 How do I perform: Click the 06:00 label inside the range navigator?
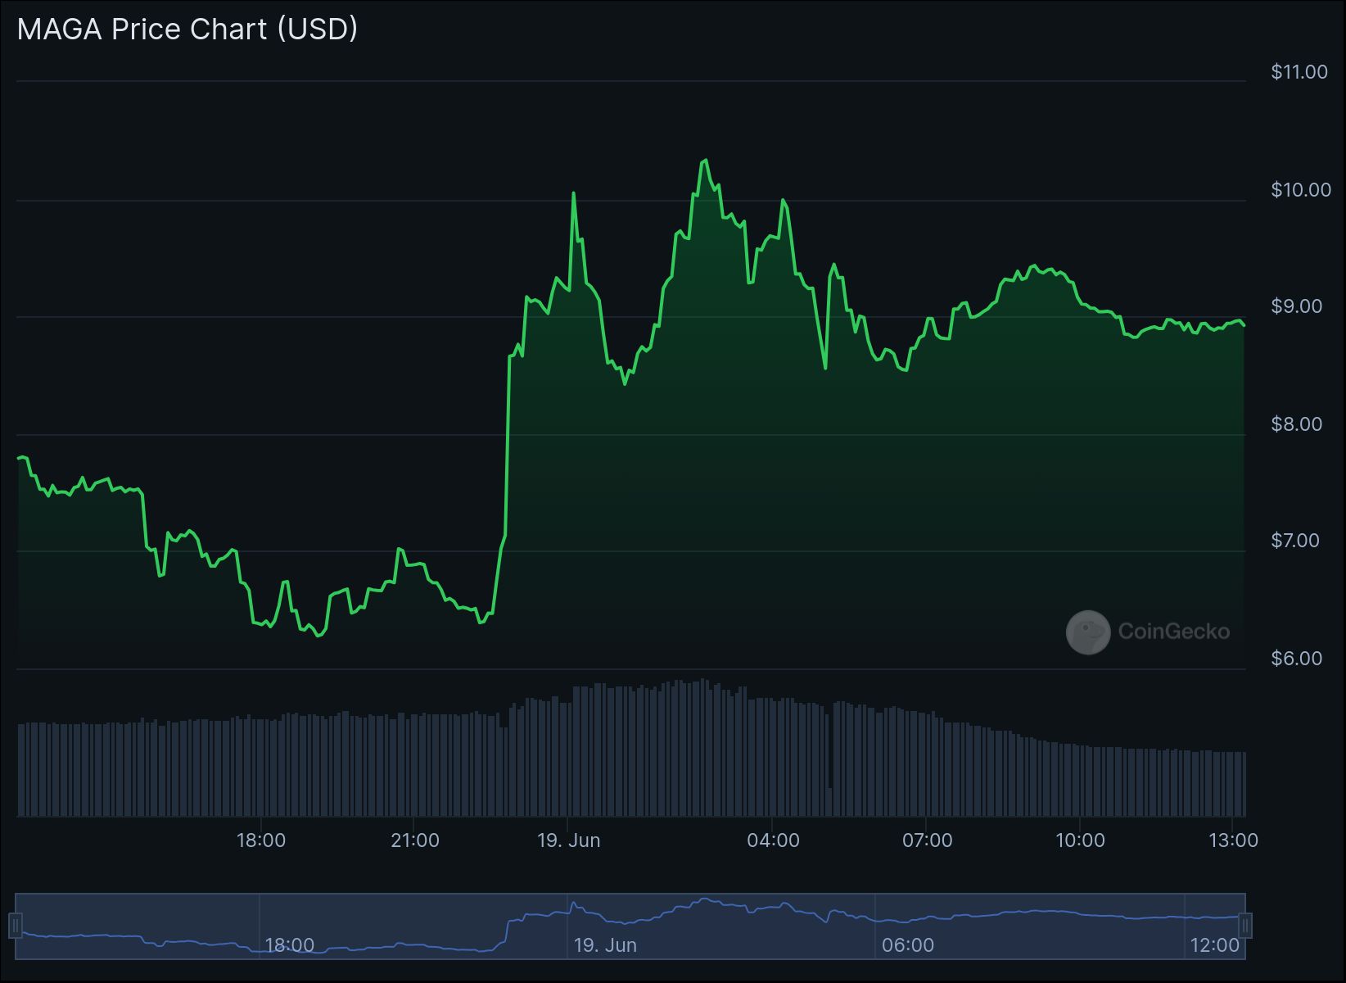pyautogui.click(x=908, y=945)
